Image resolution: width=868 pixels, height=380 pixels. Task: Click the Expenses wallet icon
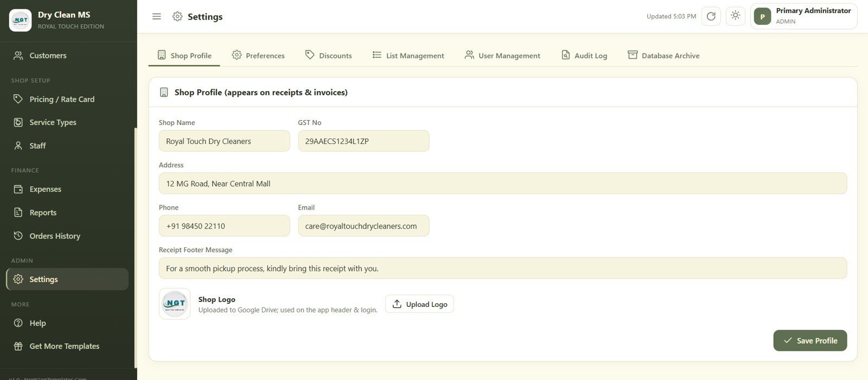(18, 189)
